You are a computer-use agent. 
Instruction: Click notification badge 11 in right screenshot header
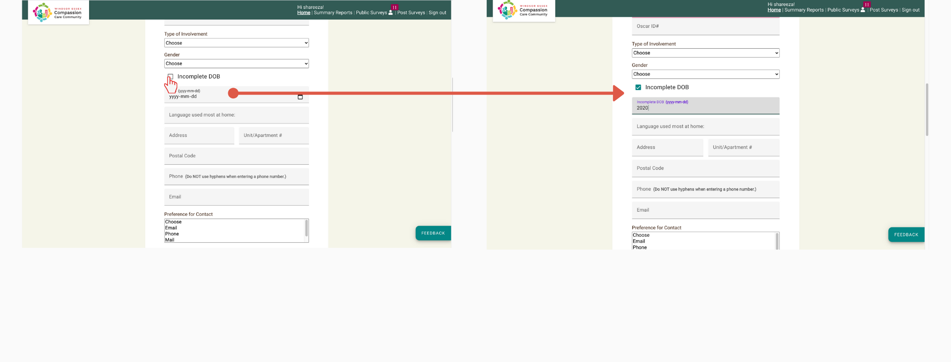(867, 4)
